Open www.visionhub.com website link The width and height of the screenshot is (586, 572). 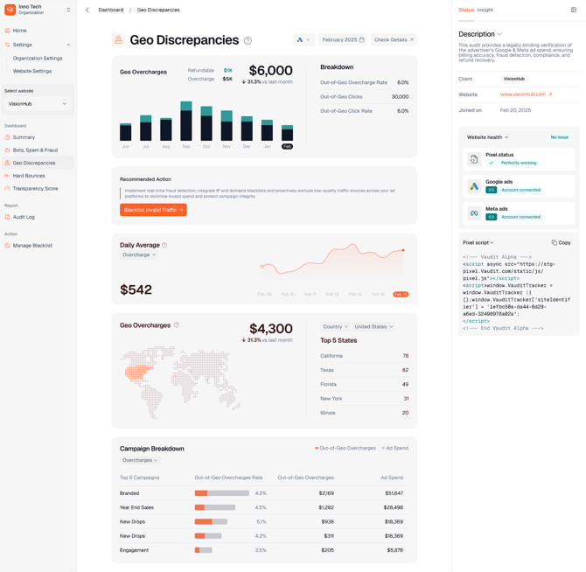pos(526,94)
